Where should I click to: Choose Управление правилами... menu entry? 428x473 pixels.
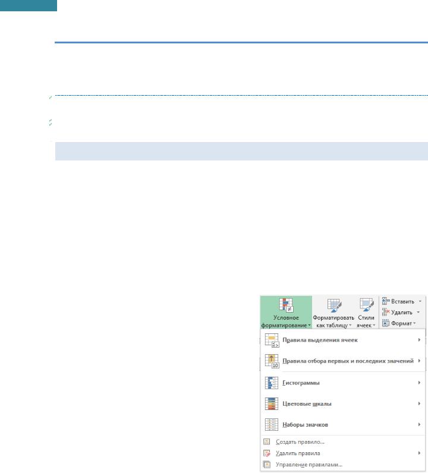(x=342, y=465)
